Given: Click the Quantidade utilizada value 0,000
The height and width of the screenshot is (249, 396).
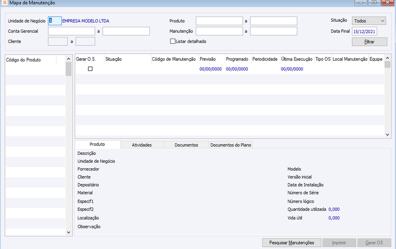Looking at the screenshot, I should point(334,209).
